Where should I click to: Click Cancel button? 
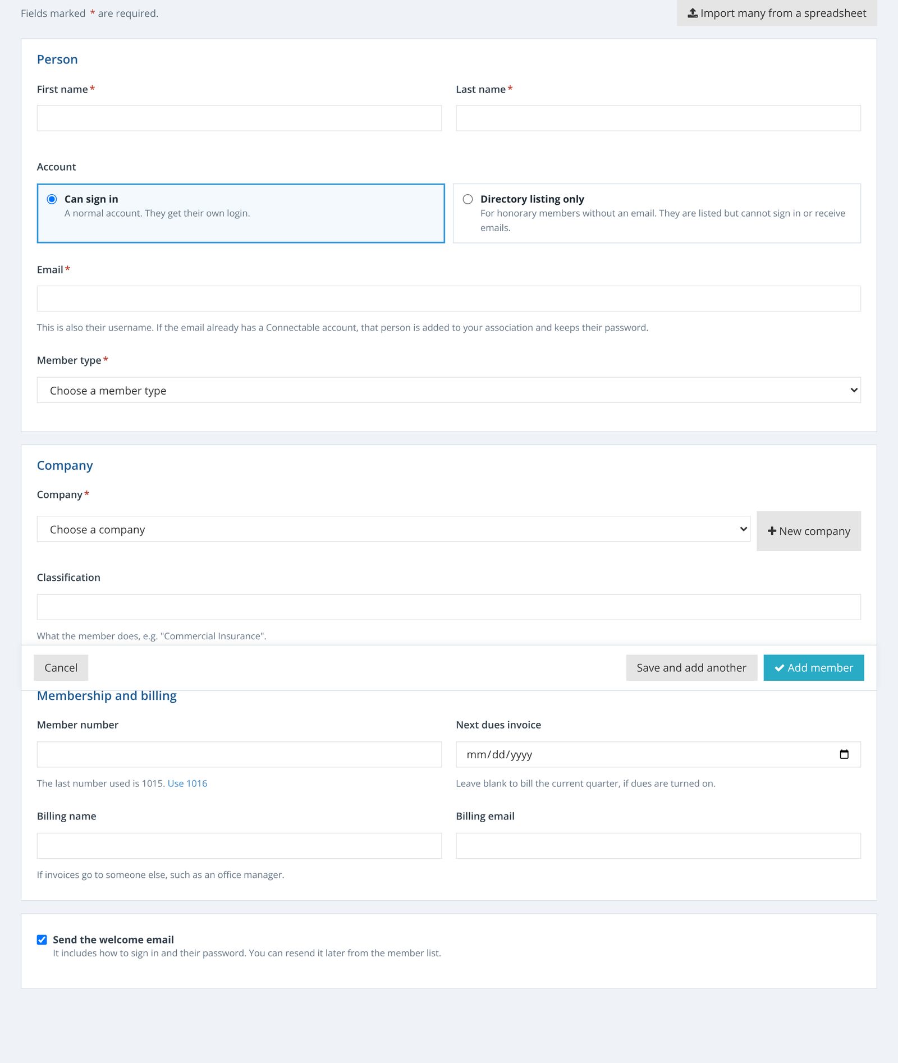(61, 668)
